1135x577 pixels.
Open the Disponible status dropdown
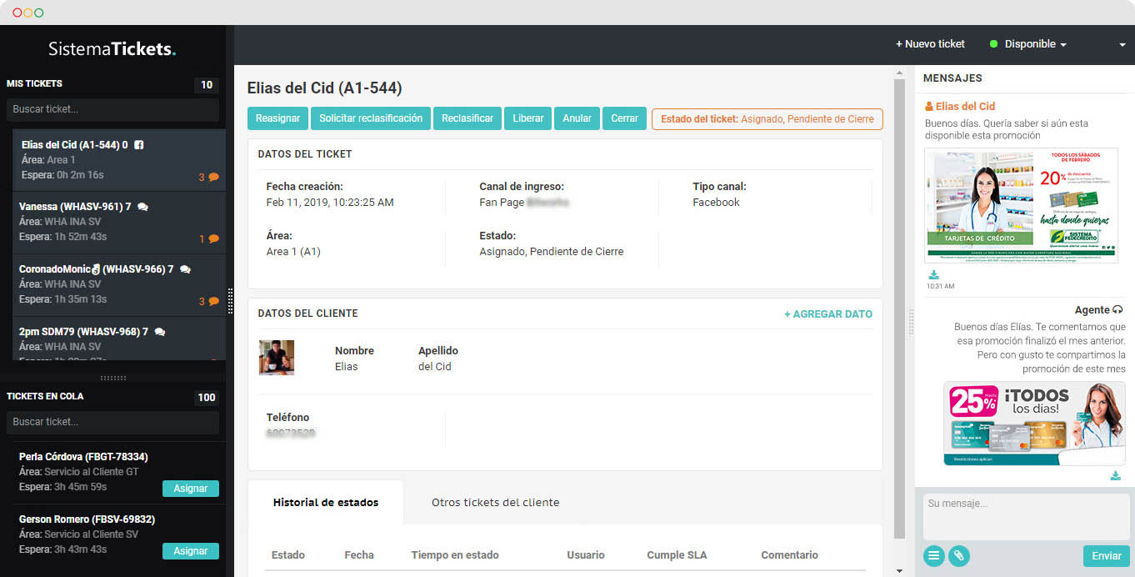tap(1035, 44)
